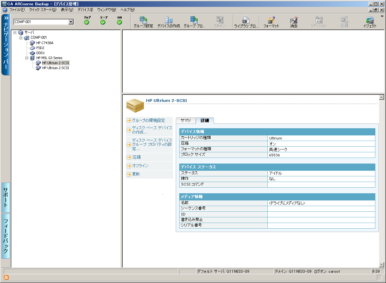Open the デバイス menu

pyautogui.click(x=85, y=10)
